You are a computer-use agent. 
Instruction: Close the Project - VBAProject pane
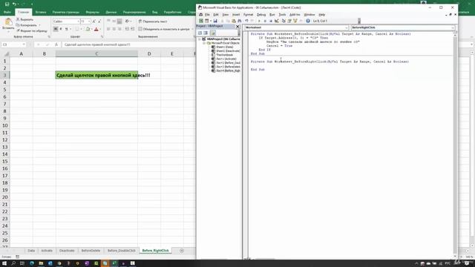click(237, 27)
